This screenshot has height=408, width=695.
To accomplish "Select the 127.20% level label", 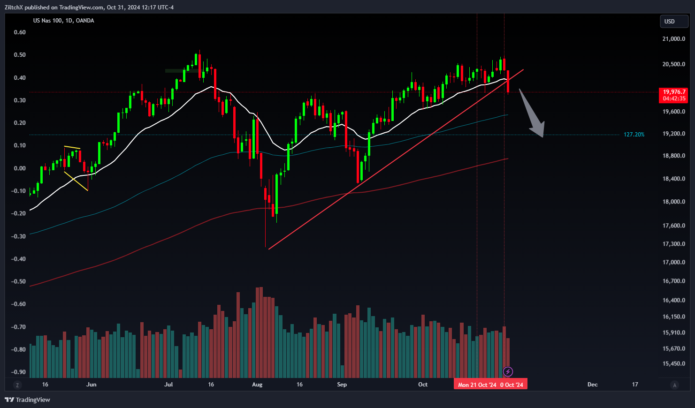I will (x=634, y=135).
